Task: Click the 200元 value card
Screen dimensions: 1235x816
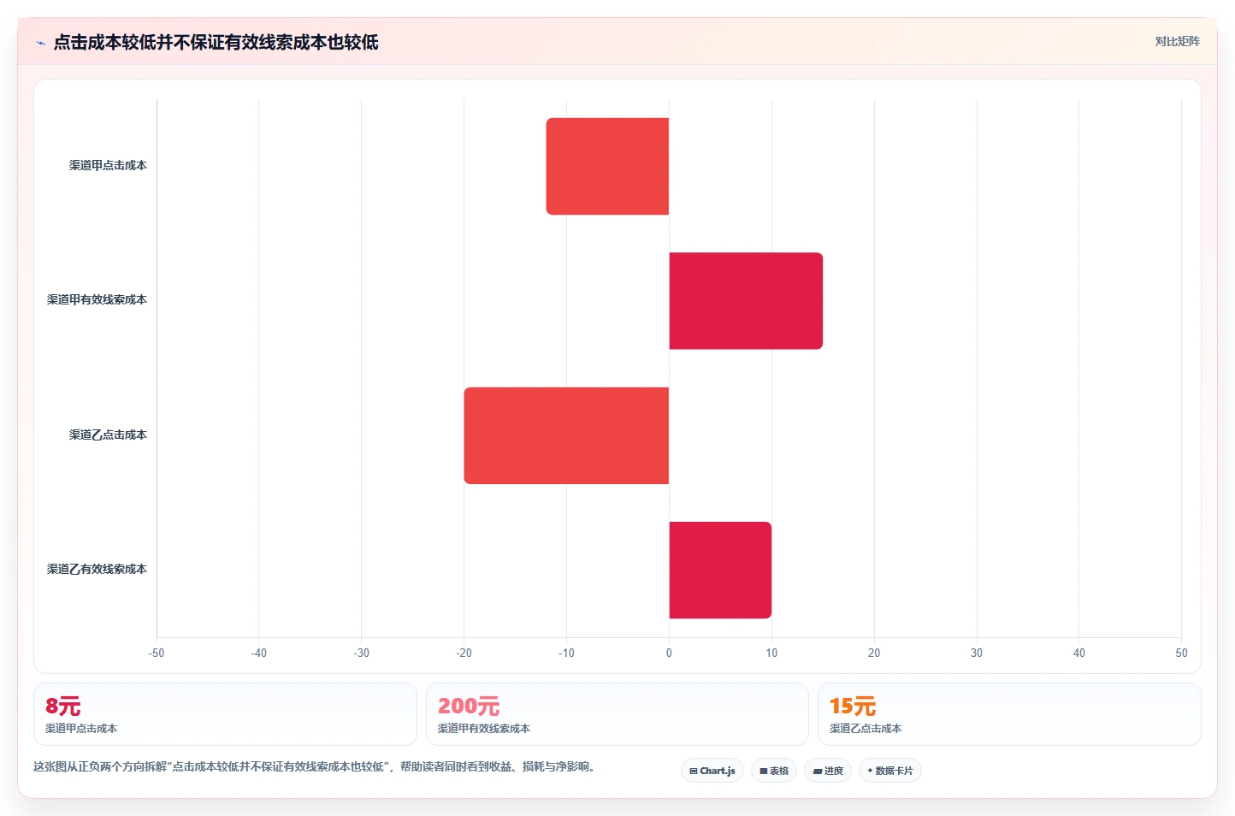Action: click(x=617, y=714)
